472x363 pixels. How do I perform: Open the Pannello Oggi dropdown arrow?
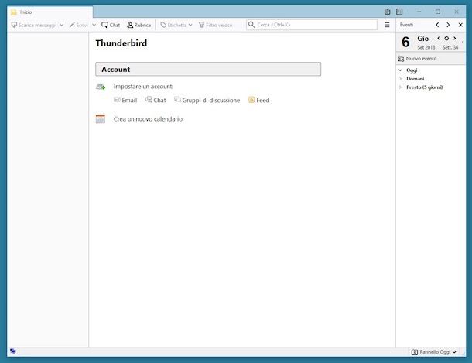click(x=454, y=352)
